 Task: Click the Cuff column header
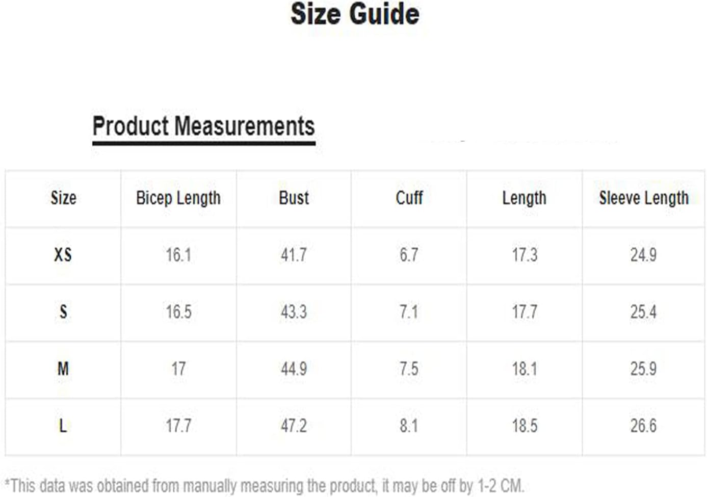tap(409, 198)
